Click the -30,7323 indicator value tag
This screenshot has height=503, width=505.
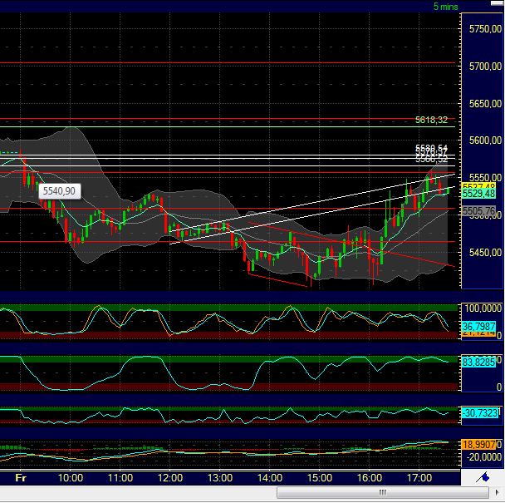pyautogui.click(x=478, y=412)
